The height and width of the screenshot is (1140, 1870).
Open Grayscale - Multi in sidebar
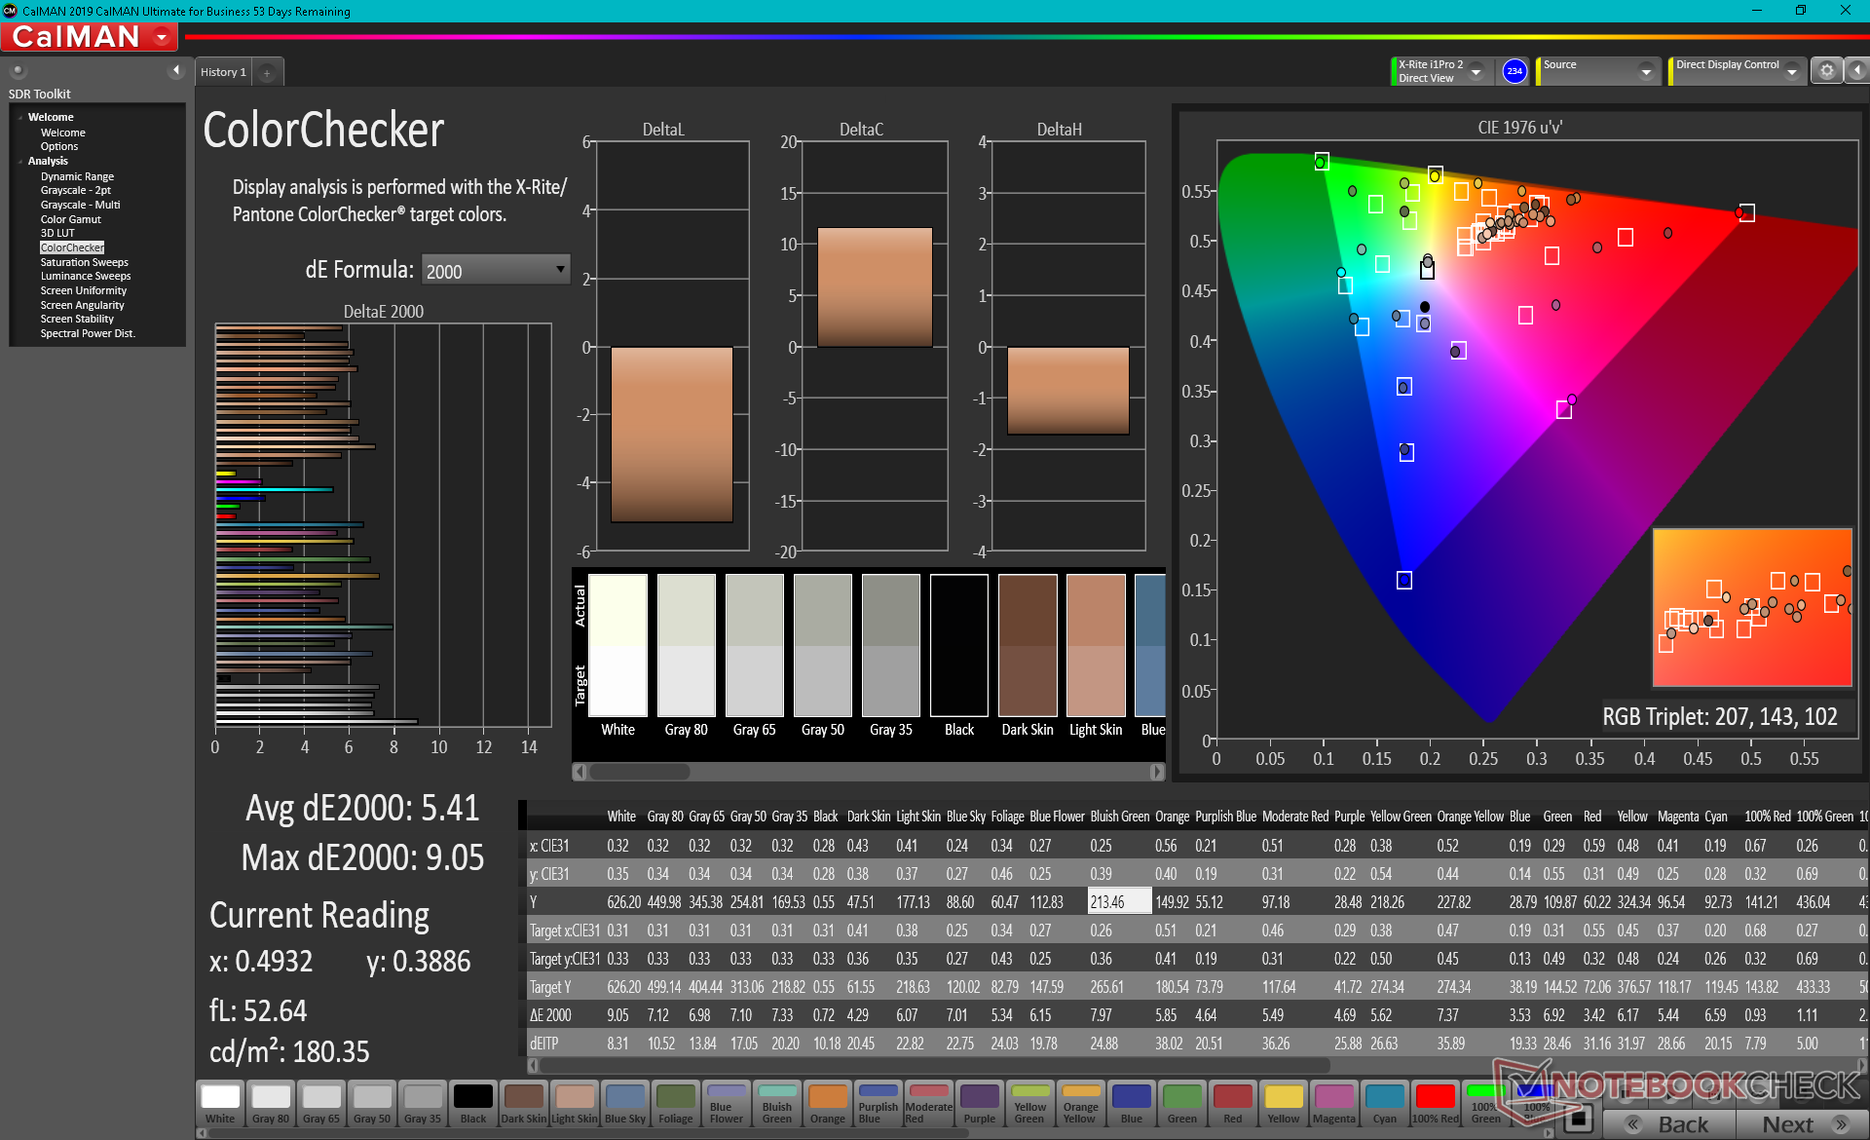coord(80,205)
